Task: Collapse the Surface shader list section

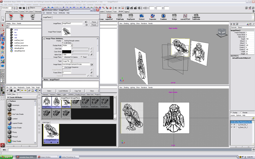Action: point(8,101)
